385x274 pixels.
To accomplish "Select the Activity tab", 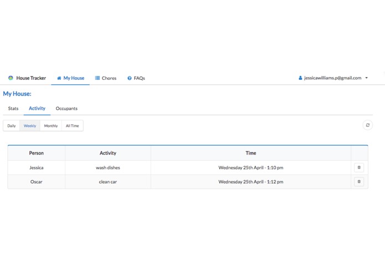I will click(37, 108).
